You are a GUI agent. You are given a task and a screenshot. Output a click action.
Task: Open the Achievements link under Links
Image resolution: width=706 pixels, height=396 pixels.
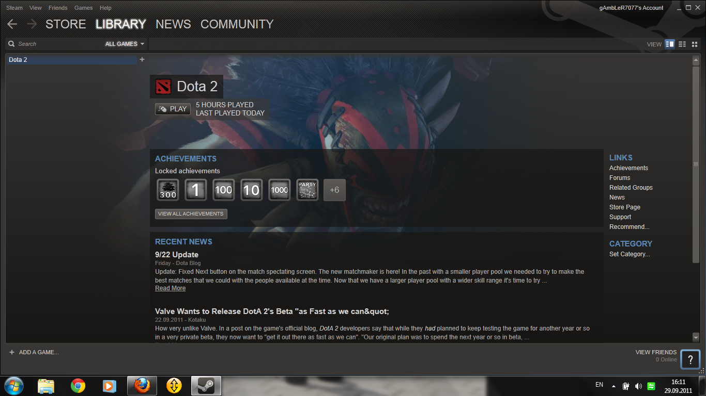pos(628,168)
